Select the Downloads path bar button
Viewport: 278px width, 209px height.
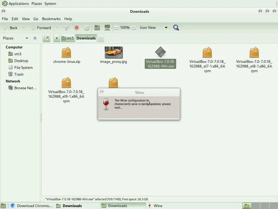coord(86,38)
